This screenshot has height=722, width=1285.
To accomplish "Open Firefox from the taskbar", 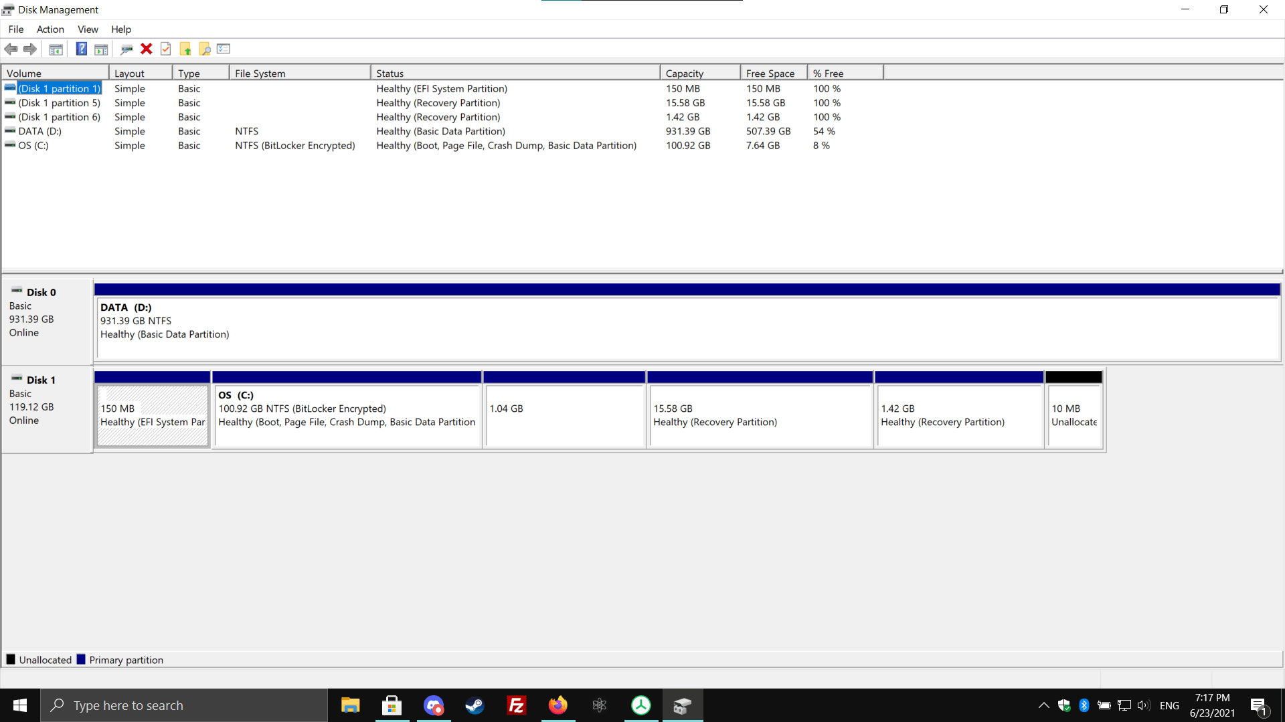I will pos(558,705).
